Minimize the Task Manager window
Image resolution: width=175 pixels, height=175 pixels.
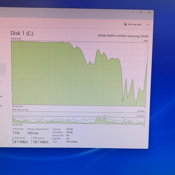point(133,12)
